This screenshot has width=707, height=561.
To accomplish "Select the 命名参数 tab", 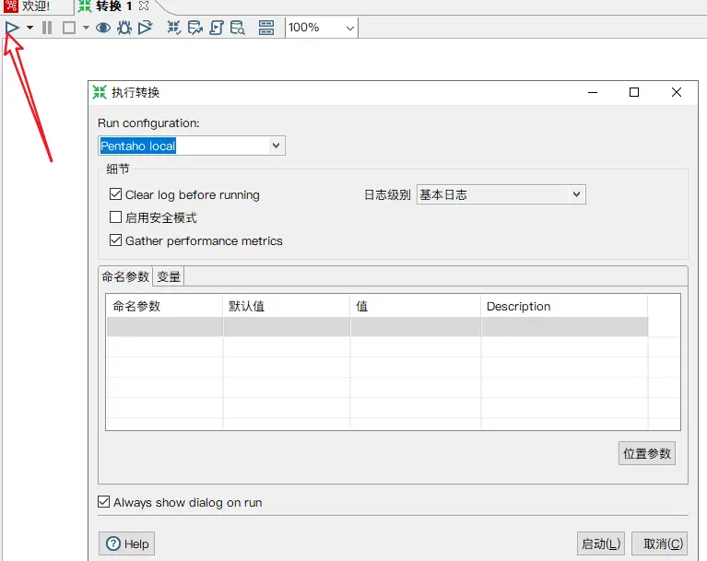I will 125,276.
